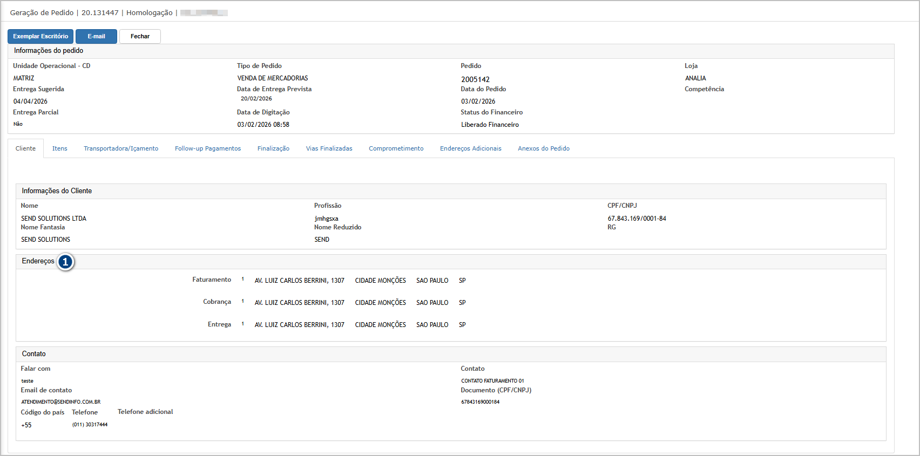Screen dimensions: 920x456
Task: Select the Cliente tab
Action: coord(25,148)
